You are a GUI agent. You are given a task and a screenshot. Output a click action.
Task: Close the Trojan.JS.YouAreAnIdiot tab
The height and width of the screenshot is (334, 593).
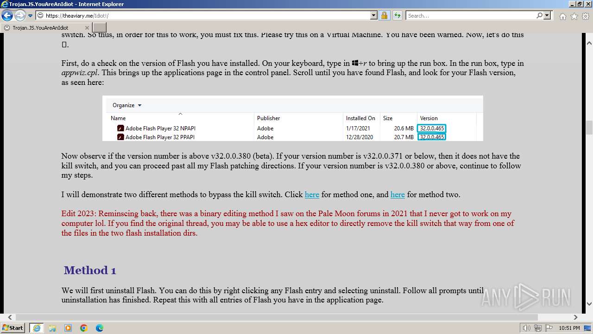click(87, 28)
